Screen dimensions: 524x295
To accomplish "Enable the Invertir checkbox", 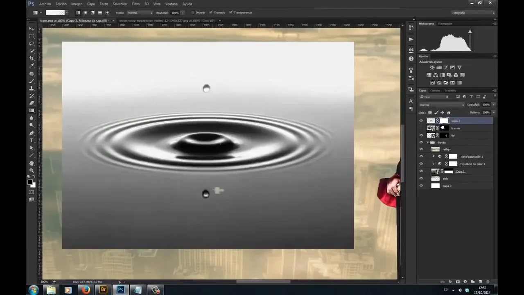I will (193, 13).
